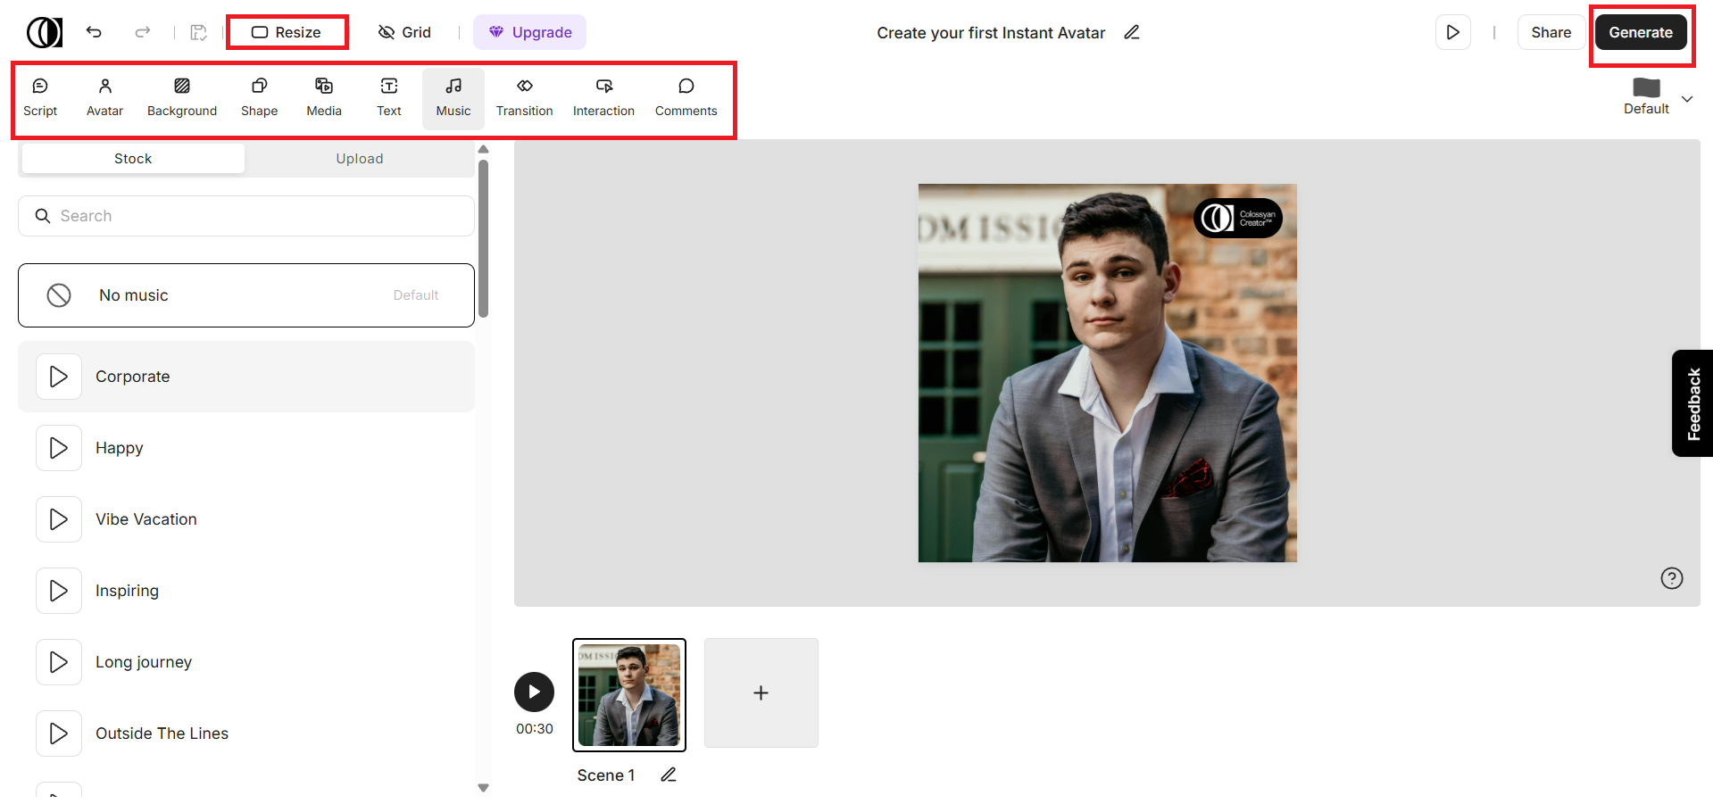Open the Script panel
This screenshot has height=804, width=1713.
click(40, 96)
